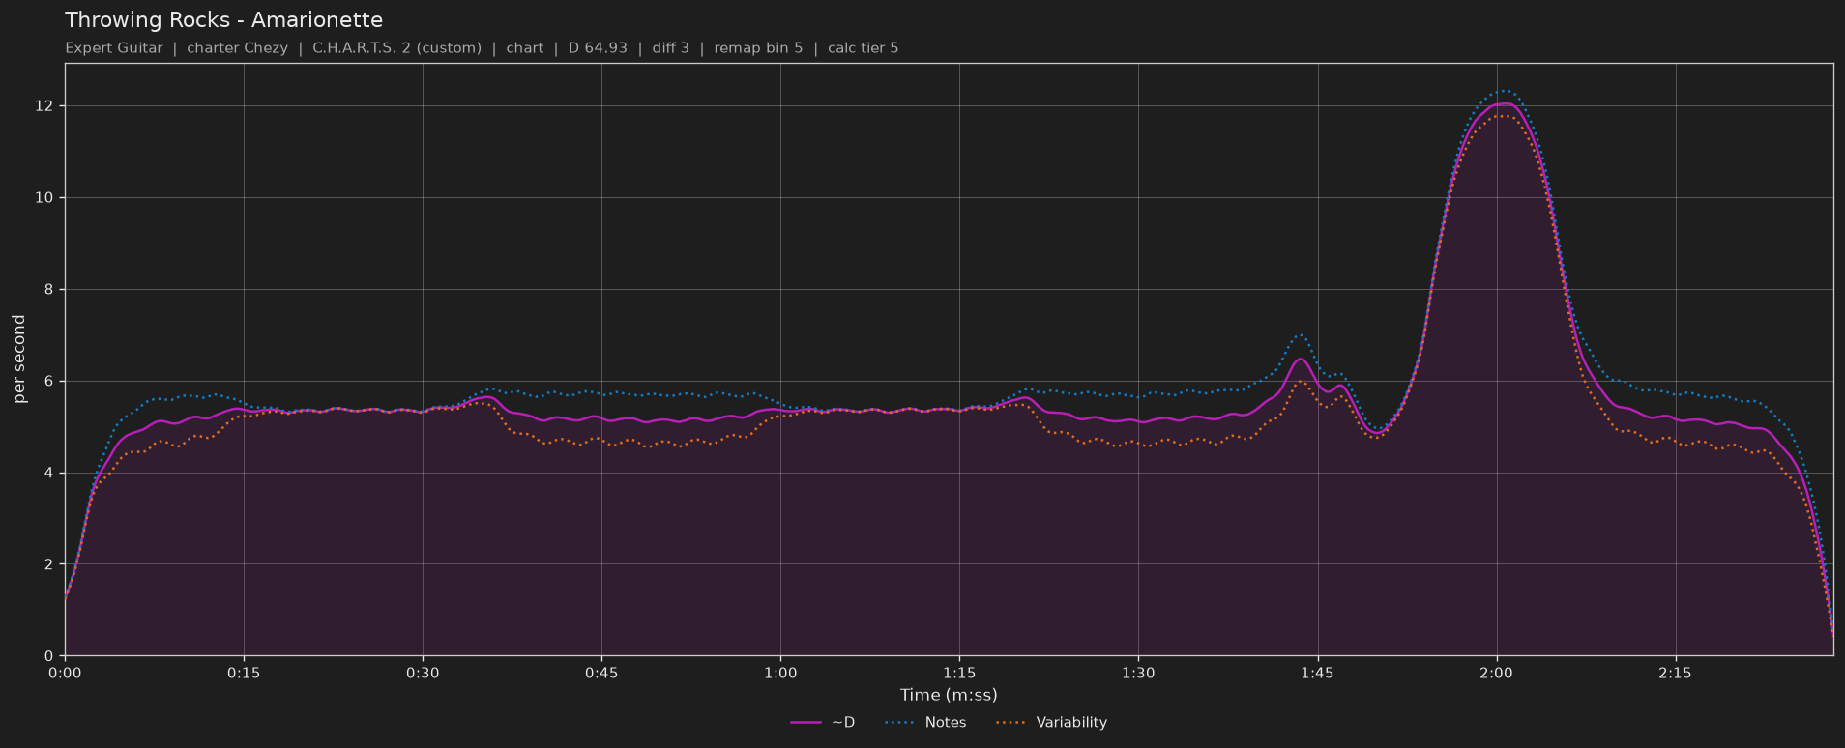
Task: Click the magenta ~D line swatch in legend
Action: coord(805,723)
